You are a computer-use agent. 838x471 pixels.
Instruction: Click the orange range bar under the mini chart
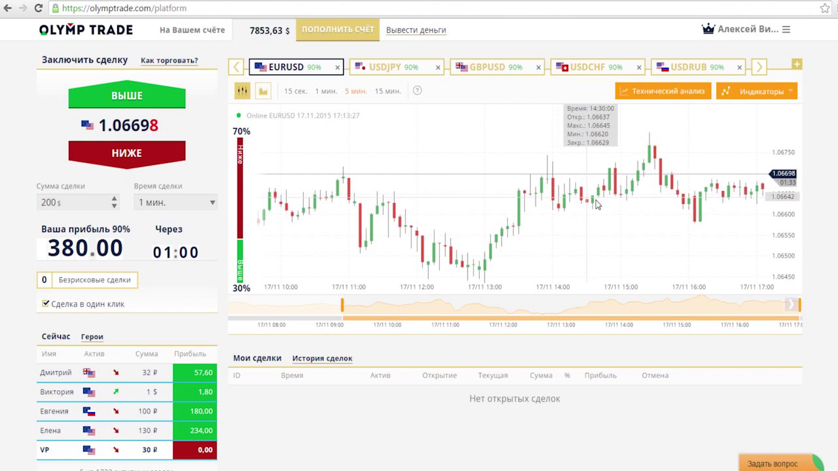[x=571, y=318]
